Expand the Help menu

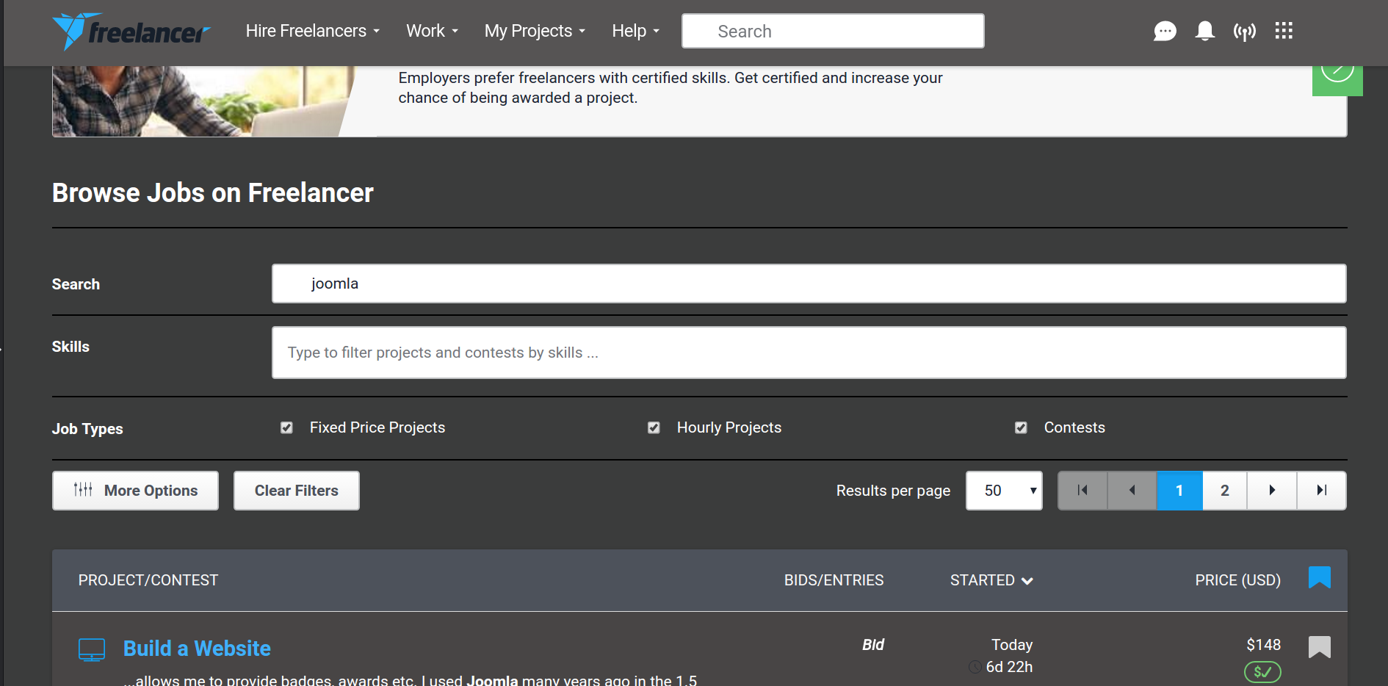(636, 31)
